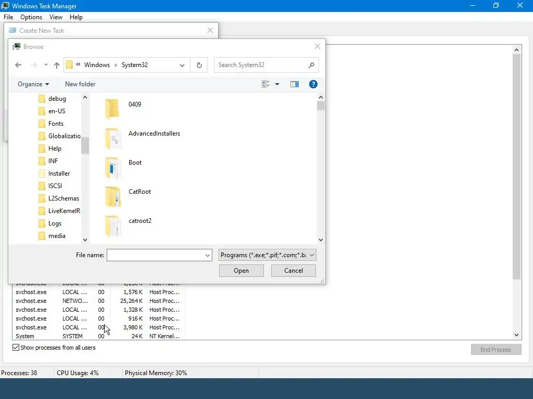Click the File name input field

pyautogui.click(x=155, y=255)
